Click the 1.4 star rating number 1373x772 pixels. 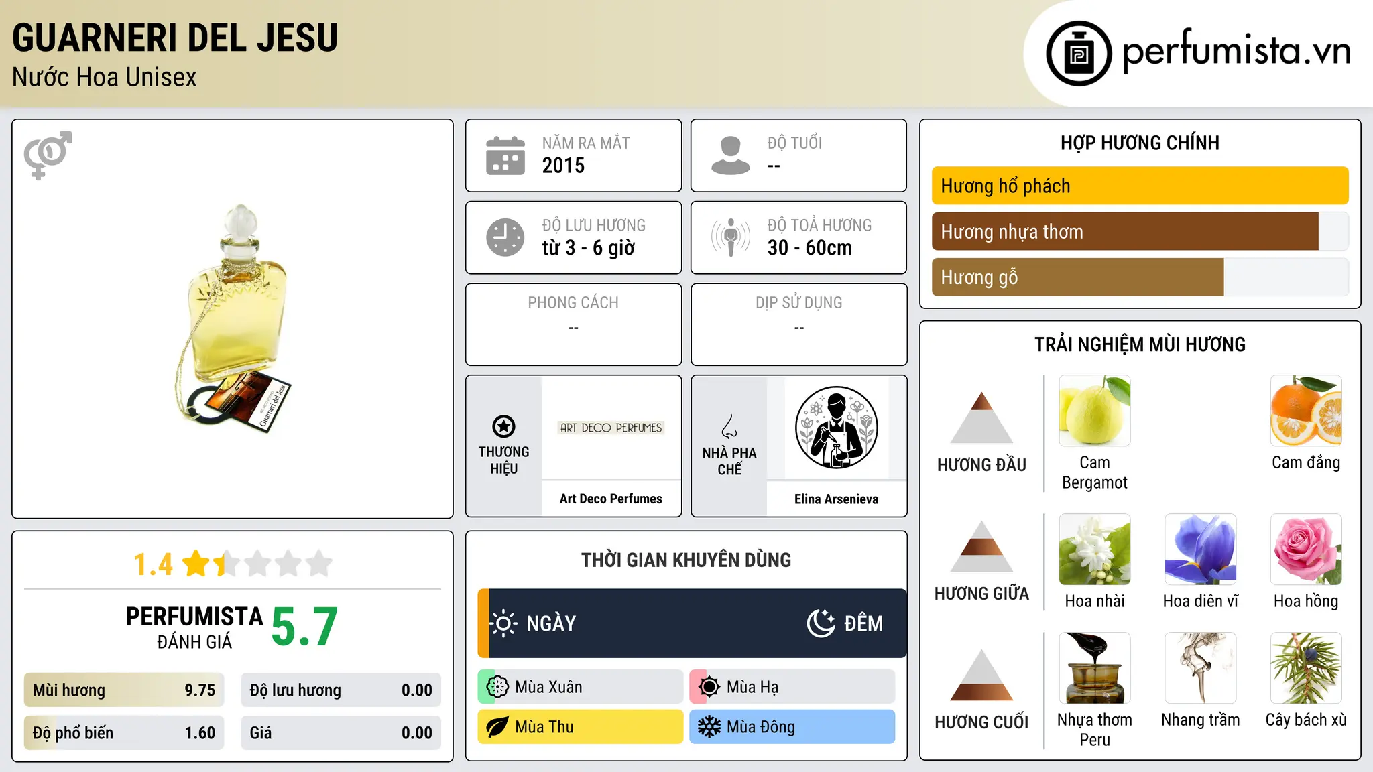point(153,564)
